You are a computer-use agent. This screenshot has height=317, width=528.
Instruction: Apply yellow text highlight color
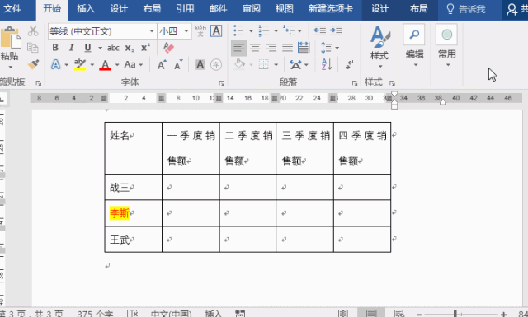click(80, 64)
